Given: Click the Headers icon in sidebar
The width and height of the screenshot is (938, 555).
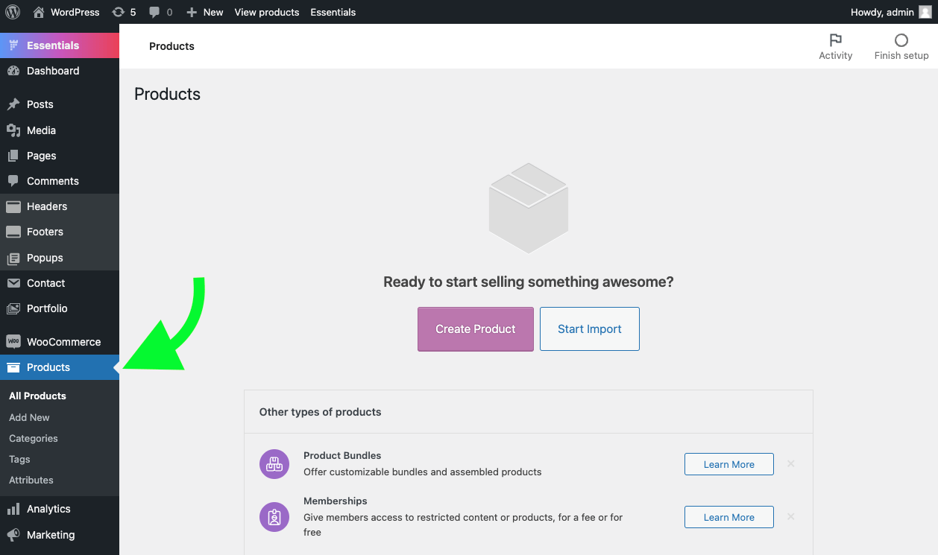Looking at the screenshot, I should pyautogui.click(x=13, y=206).
